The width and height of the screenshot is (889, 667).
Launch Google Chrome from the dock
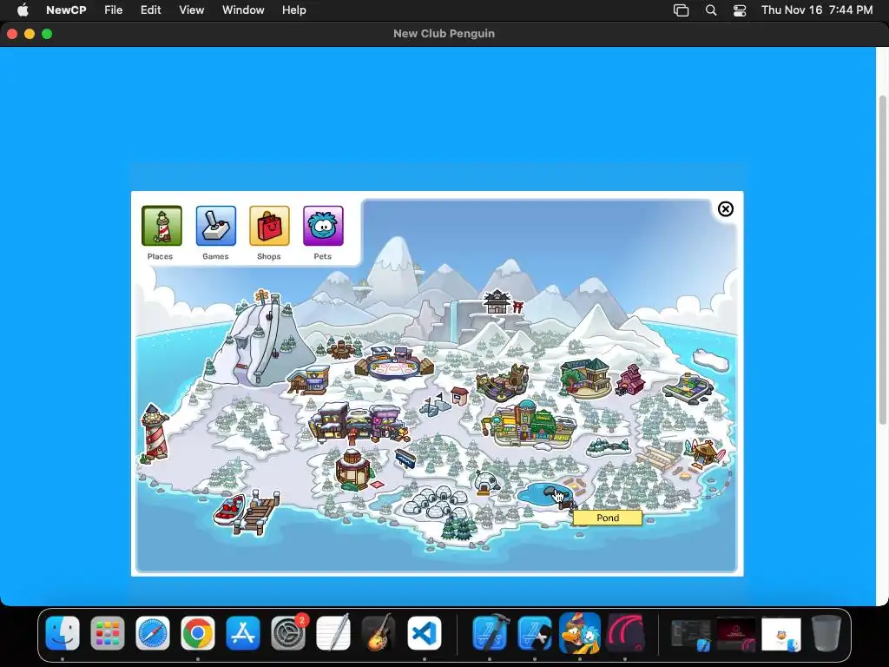(x=198, y=633)
